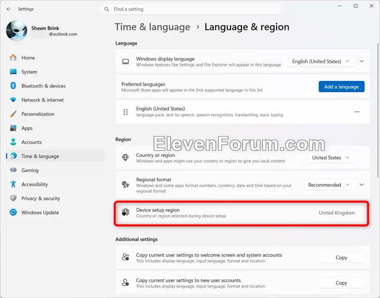Click the Apps sidebar icon
Screen dimensions: 380x298
[13, 128]
